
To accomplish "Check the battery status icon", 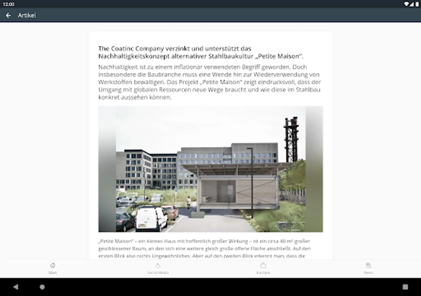I will click(417, 4).
